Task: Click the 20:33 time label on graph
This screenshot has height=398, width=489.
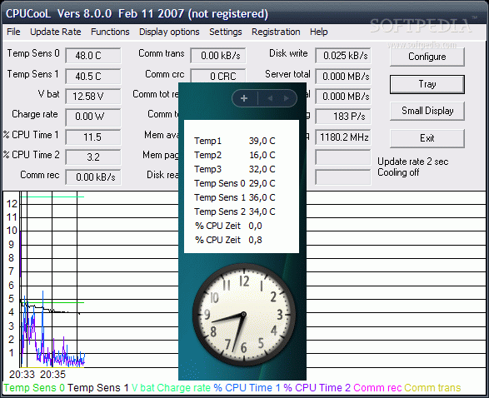Action: [22, 375]
